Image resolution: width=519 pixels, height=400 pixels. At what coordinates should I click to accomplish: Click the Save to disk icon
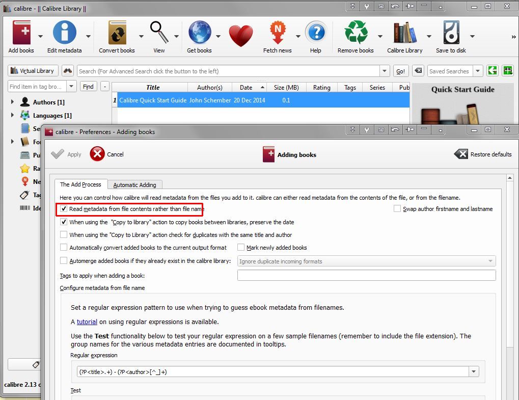click(451, 33)
